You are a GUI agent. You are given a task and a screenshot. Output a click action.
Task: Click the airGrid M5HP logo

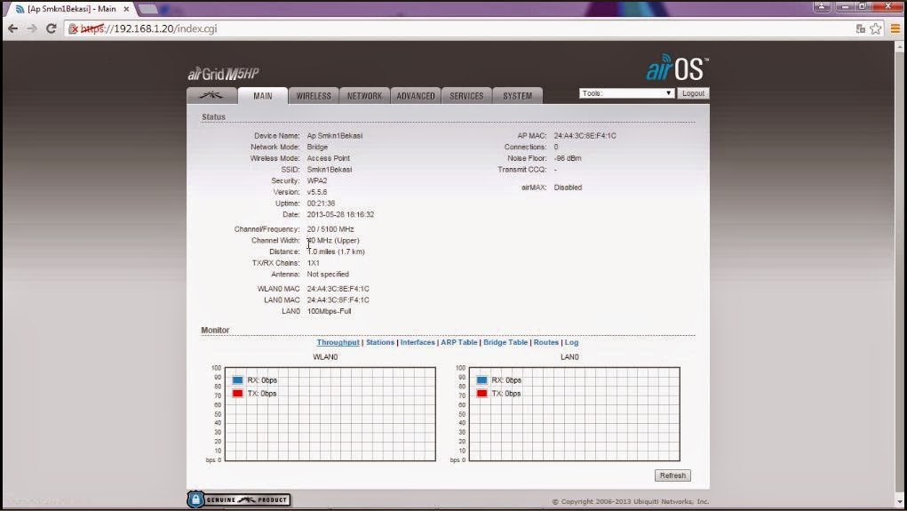223,74
